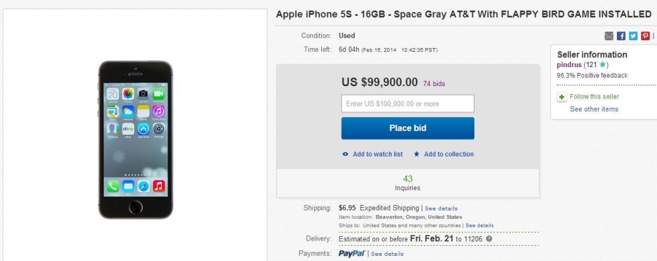657x261 pixels.
Task: Open See other items link
Action: click(594, 109)
